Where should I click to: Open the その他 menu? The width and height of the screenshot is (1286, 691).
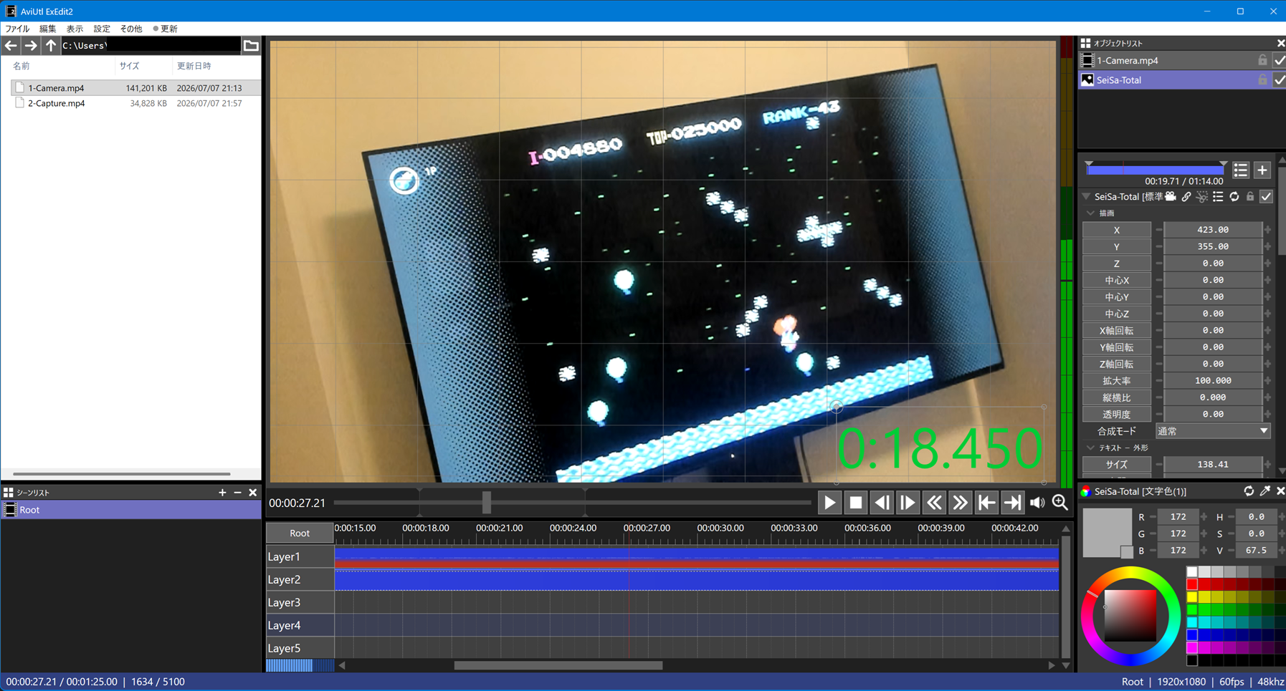[x=130, y=29]
